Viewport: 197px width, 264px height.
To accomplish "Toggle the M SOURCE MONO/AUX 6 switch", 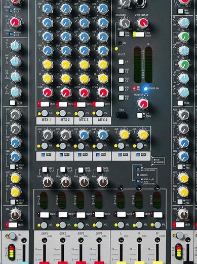I will coord(138,181).
